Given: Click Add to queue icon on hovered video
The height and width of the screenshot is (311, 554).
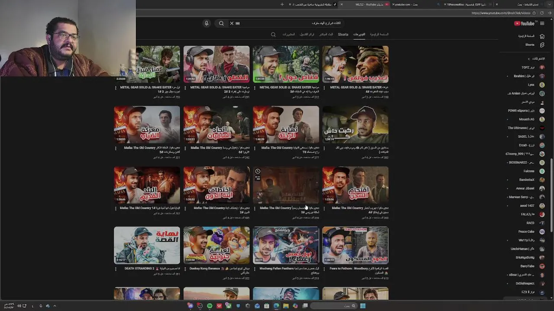Looking at the screenshot, I should (x=258, y=178).
